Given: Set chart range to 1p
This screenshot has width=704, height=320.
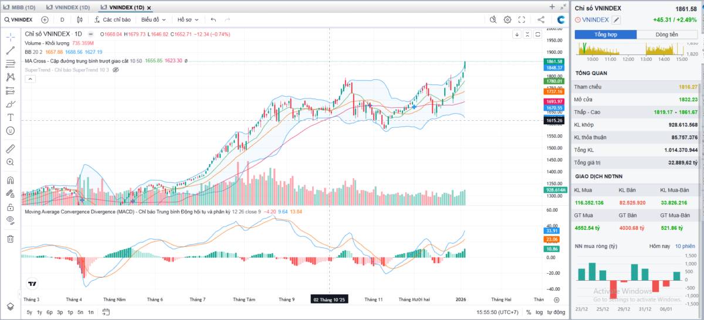Looking at the screenshot, I should click(70, 312).
